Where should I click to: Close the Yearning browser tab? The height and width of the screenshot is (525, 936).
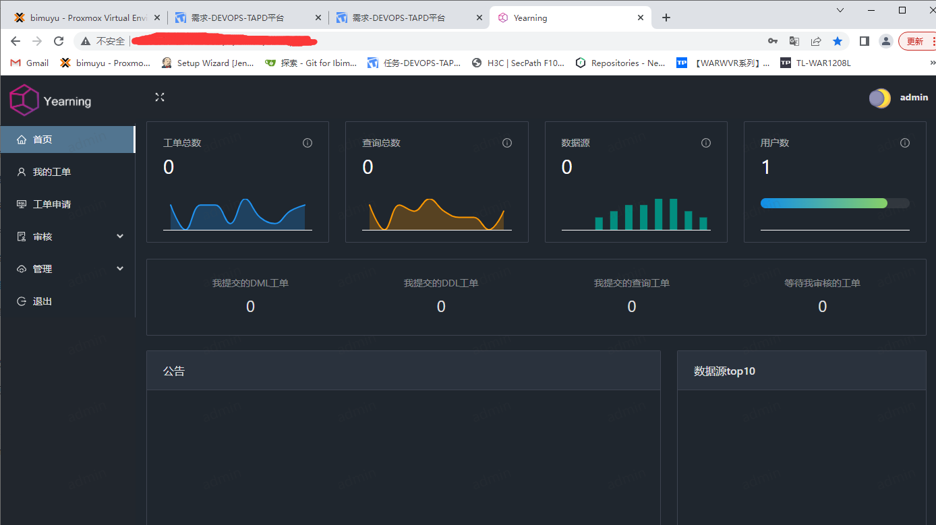click(x=641, y=18)
